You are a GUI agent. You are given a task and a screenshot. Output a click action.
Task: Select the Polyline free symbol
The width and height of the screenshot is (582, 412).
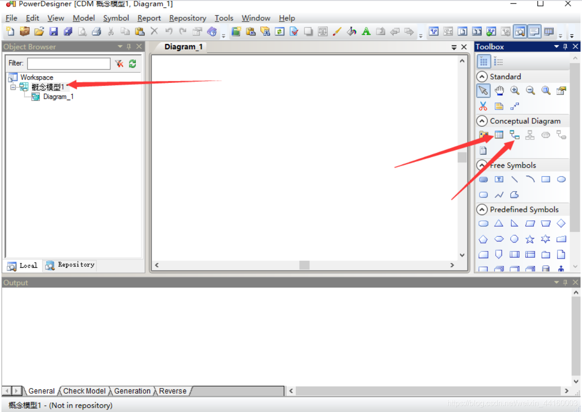point(499,195)
